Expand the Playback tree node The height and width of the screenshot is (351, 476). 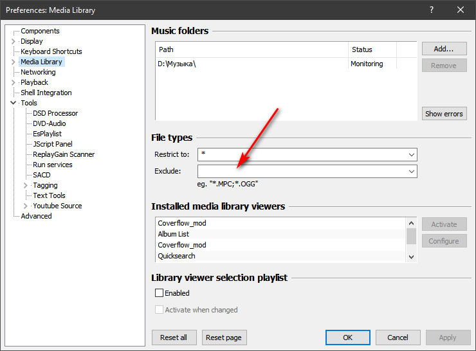tap(14, 82)
